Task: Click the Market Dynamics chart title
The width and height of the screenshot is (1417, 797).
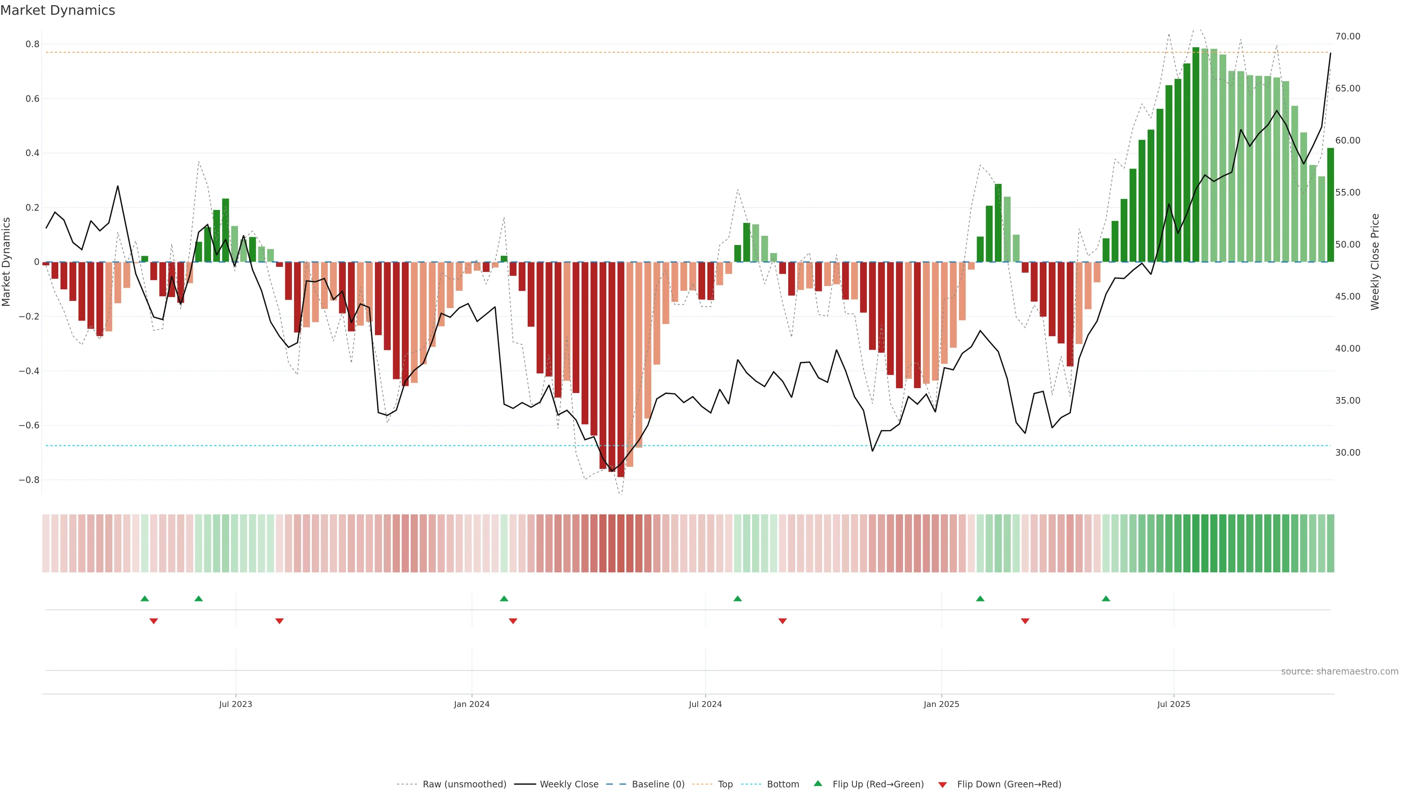Action: point(58,10)
